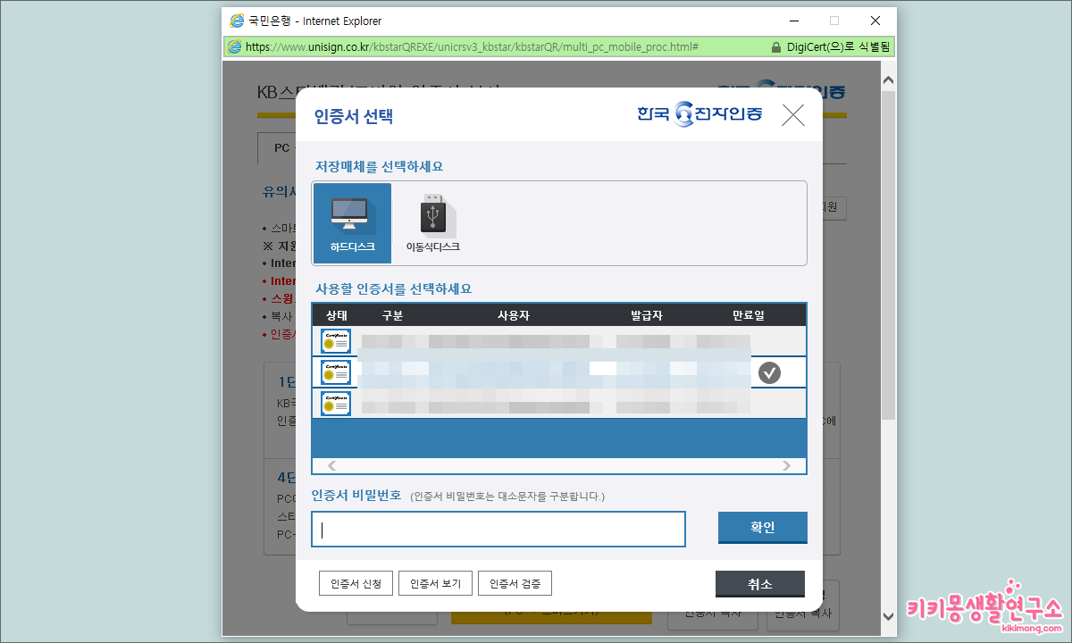Viewport: 1072px width, 643px height.
Task: Click the 한국전자인증 logo in the dialog header
Action: pos(698,114)
